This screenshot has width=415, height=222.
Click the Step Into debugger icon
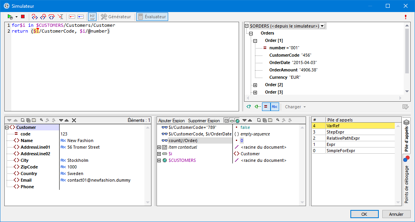pos(34,17)
